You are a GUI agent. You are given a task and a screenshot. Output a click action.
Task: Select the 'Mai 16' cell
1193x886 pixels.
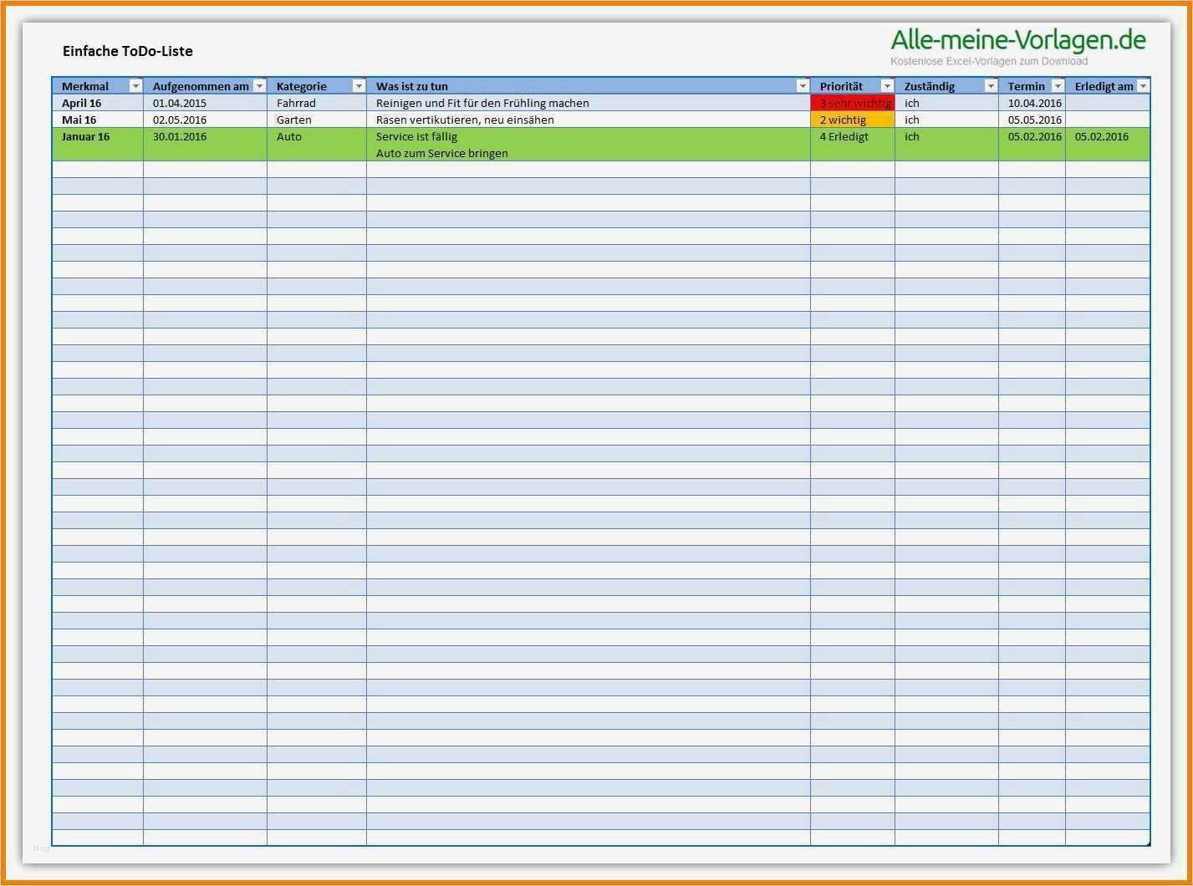(98, 120)
